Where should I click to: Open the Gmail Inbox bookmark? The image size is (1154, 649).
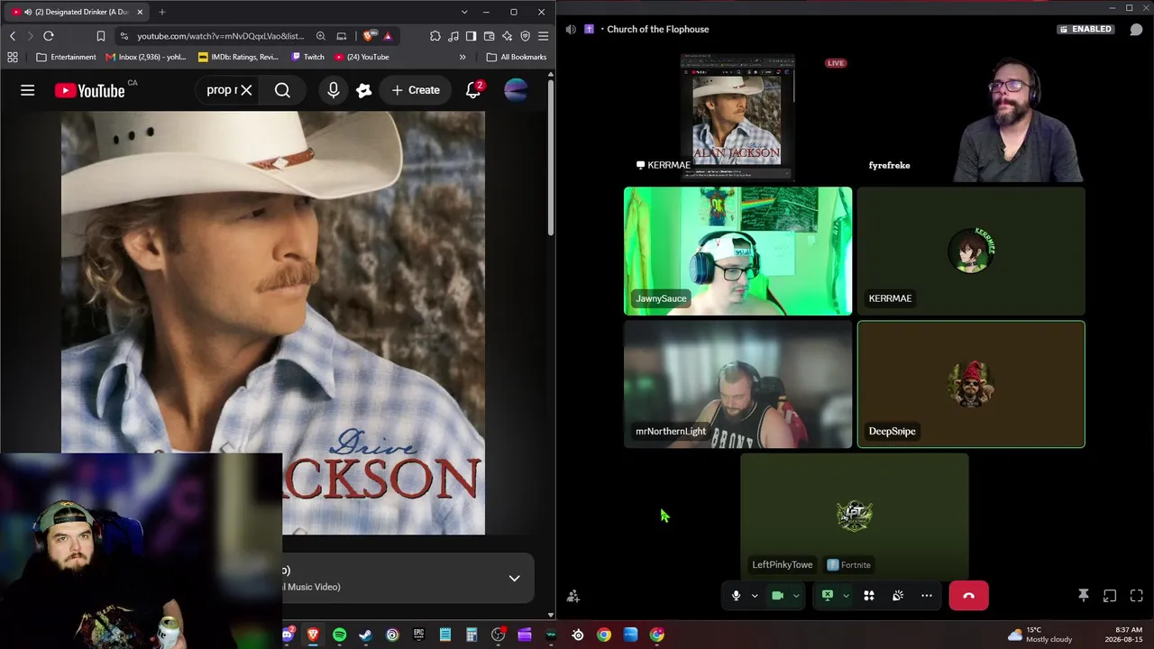(x=146, y=57)
